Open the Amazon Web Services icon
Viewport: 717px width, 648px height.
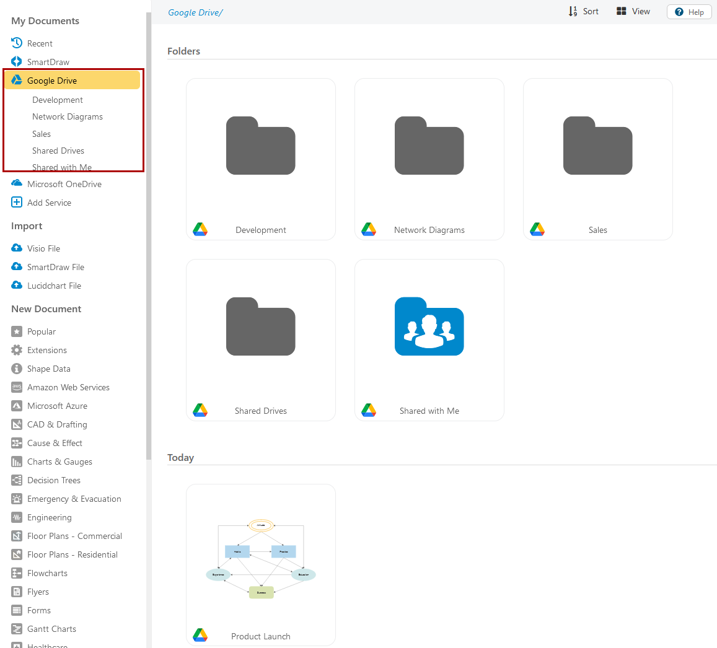pos(17,387)
